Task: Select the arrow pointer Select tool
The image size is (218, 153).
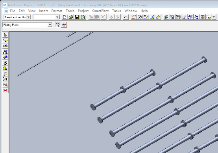Action: pyautogui.click(x=5, y=35)
